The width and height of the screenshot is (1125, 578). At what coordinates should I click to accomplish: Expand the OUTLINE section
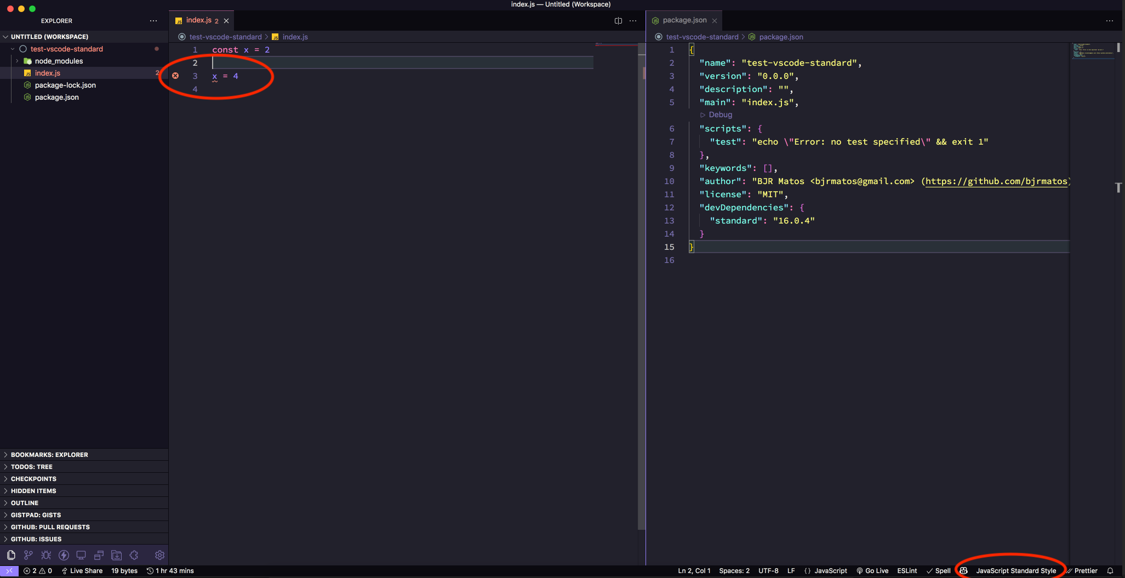tap(25, 502)
